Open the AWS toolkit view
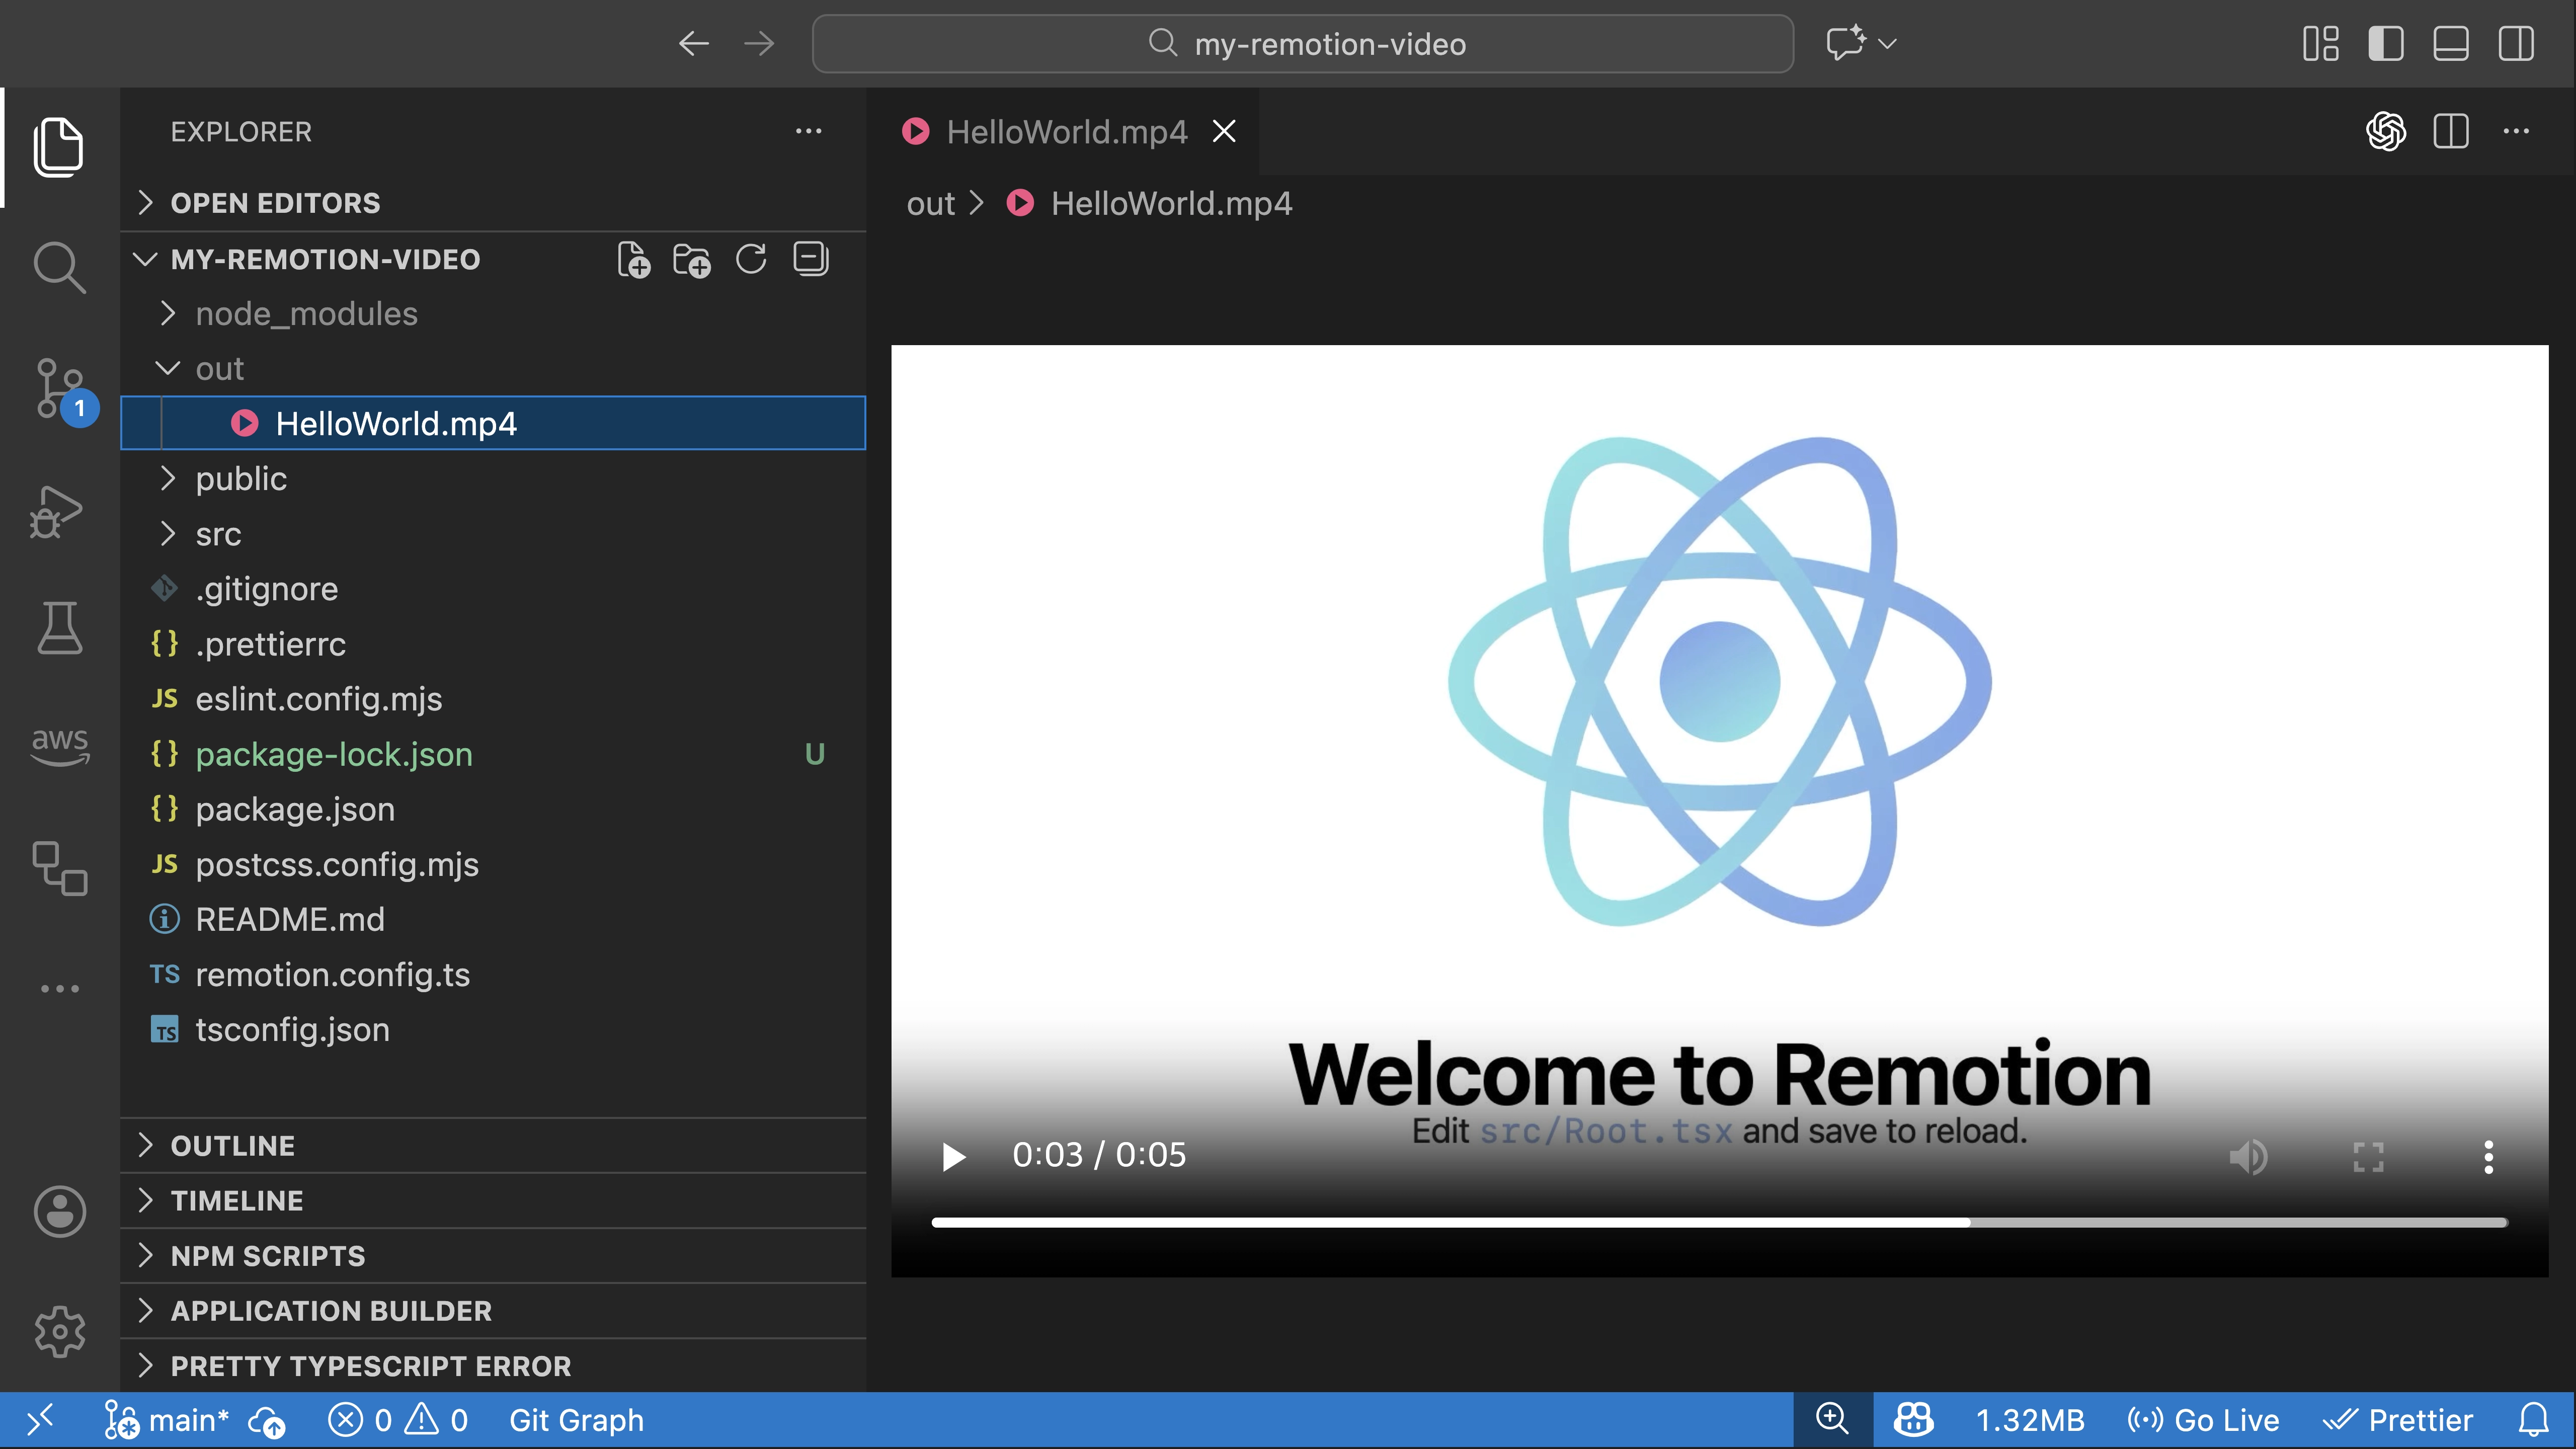This screenshot has height=1449, width=2576. (60, 747)
